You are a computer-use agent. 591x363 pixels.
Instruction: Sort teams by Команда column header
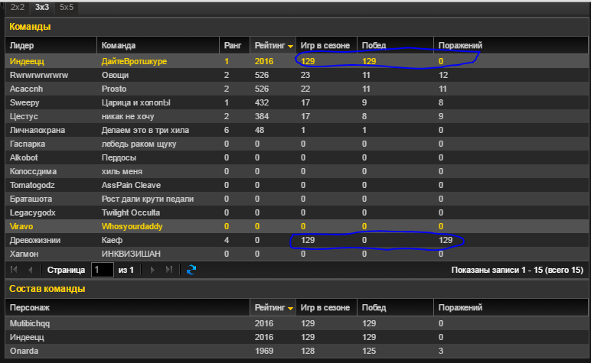[157, 45]
